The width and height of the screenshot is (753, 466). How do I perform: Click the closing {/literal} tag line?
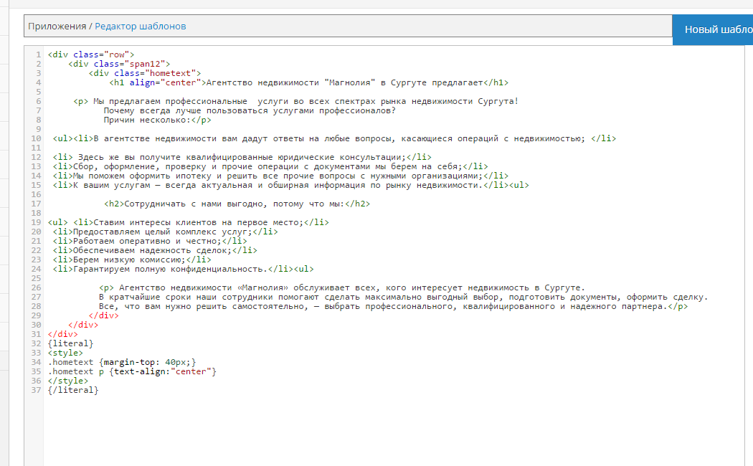[x=73, y=390]
